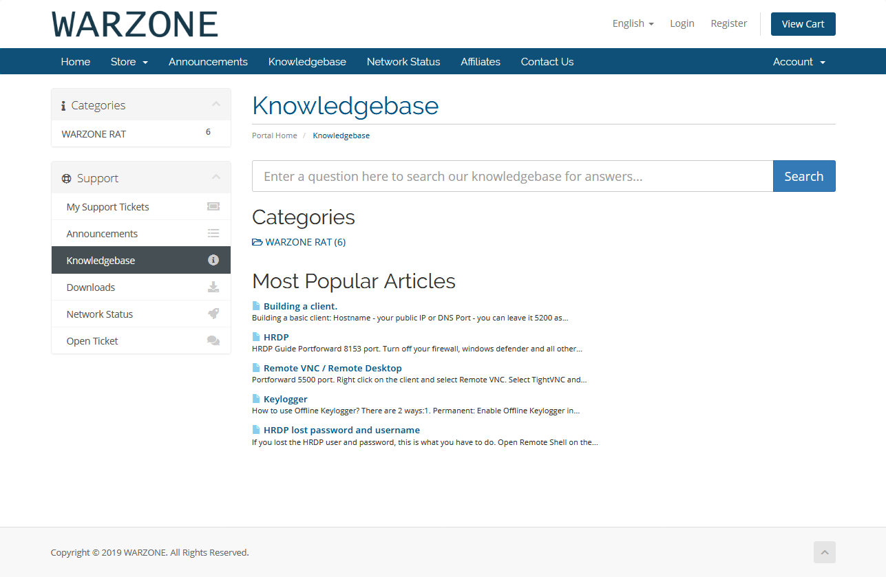Click the folder icon before WARZONE RAT (6)
Image resolution: width=886 pixels, height=577 pixels.
257,242
